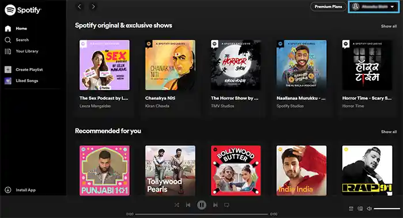Click the Chanakya Niti title text
The width and height of the screenshot is (403, 218).
click(160, 98)
